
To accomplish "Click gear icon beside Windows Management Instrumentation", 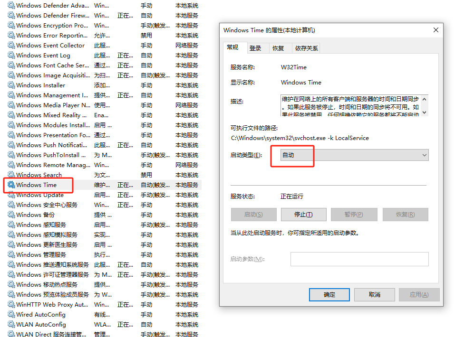I will click(11, 95).
